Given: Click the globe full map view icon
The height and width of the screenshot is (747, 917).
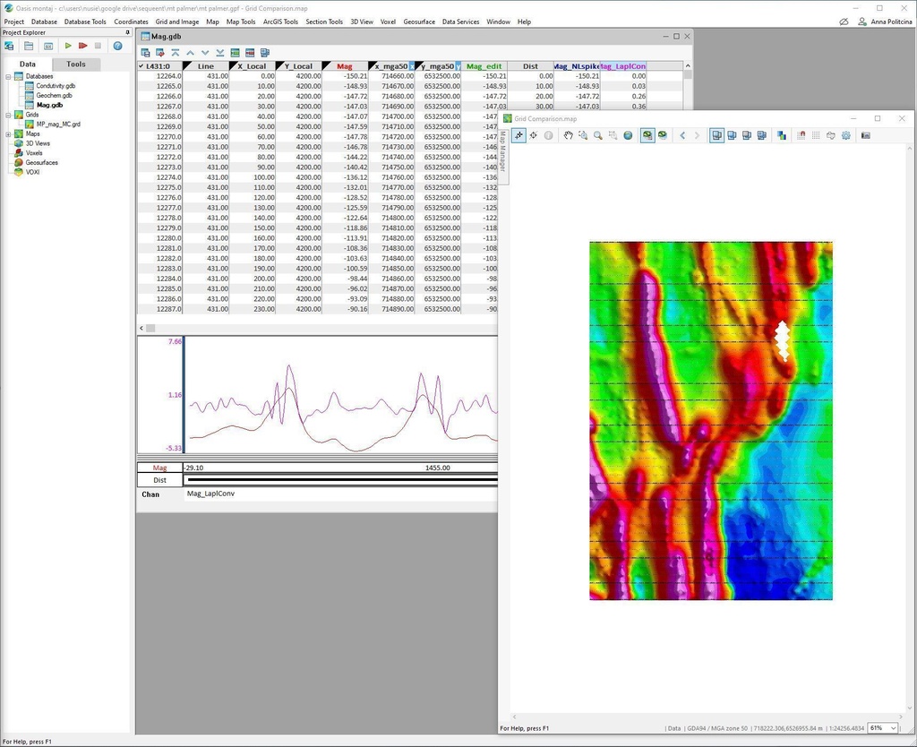Looking at the screenshot, I should click(x=628, y=135).
